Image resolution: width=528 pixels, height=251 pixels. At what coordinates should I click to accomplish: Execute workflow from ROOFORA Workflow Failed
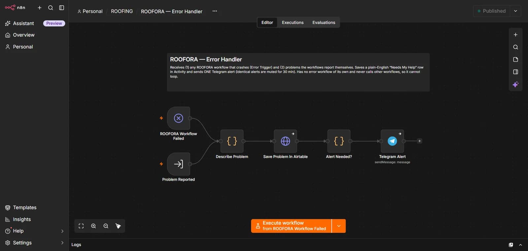[291, 226]
